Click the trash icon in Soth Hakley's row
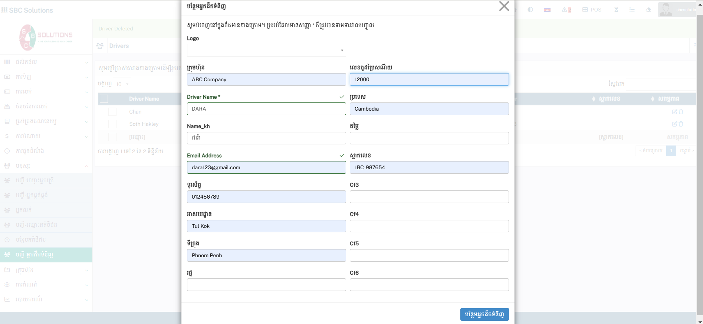 pyautogui.click(x=681, y=124)
